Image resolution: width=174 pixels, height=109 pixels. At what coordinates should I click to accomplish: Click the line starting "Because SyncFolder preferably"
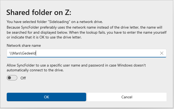[86, 28]
